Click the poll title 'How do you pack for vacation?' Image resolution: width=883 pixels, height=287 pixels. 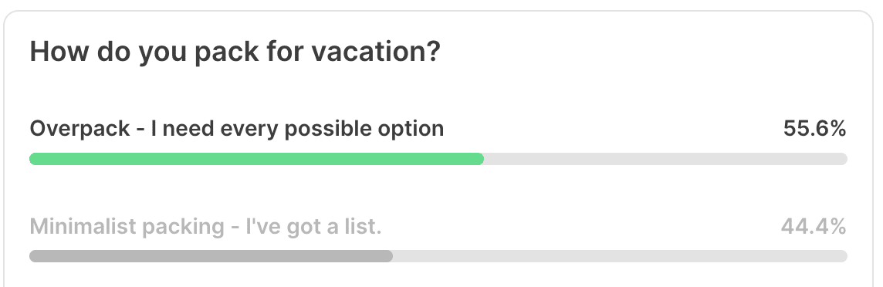tap(235, 53)
